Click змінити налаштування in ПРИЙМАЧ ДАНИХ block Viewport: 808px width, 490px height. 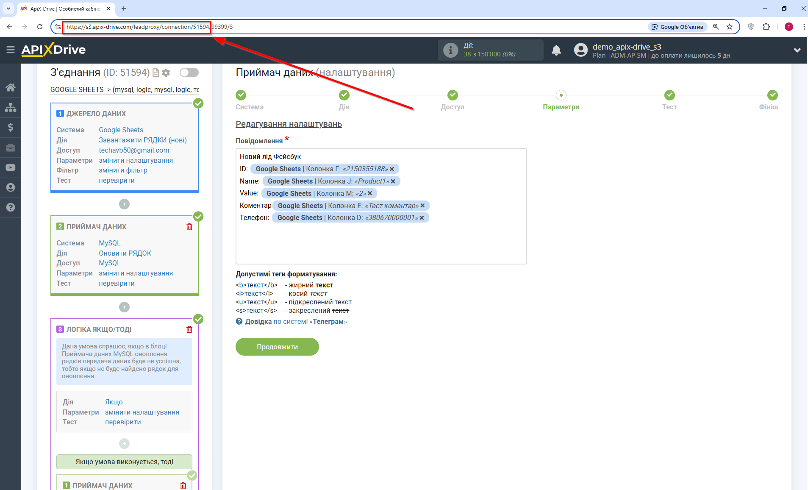click(x=136, y=273)
